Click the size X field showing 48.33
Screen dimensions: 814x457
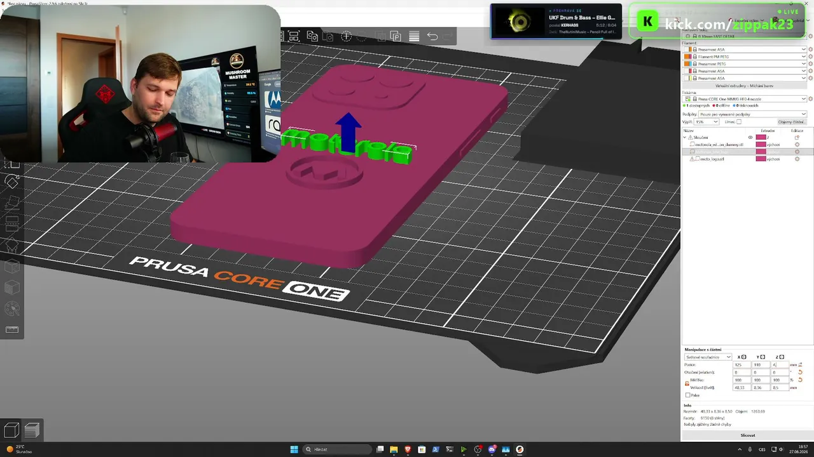point(742,387)
